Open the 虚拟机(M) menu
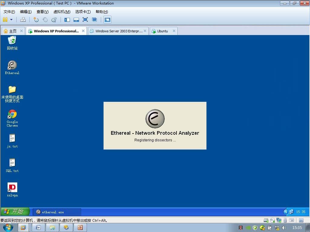310x232 pixels. [62, 12]
